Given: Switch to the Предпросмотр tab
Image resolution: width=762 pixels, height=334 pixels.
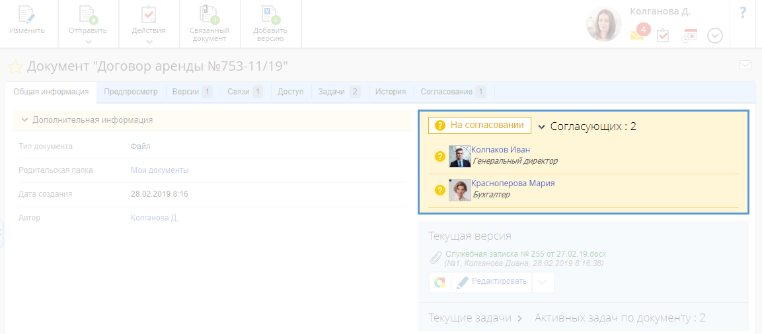Looking at the screenshot, I should click(x=131, y=92).
